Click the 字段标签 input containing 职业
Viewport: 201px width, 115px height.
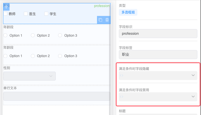click(x=158, y=55)
